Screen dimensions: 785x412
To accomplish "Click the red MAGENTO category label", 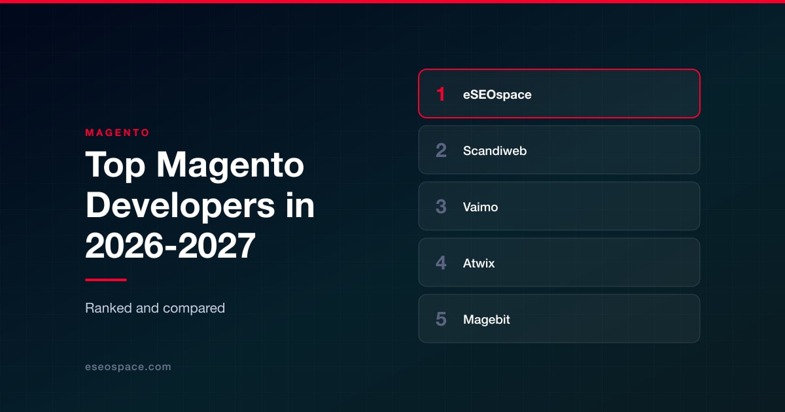I will 118,133.
